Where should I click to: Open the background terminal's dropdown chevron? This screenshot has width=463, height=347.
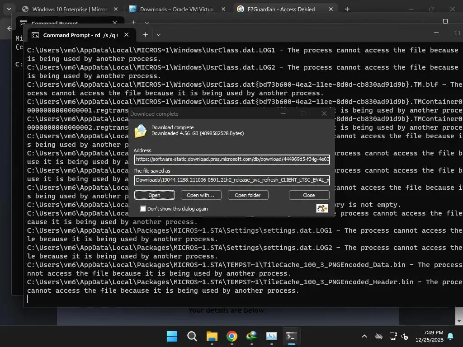click(x=147, y=23)
